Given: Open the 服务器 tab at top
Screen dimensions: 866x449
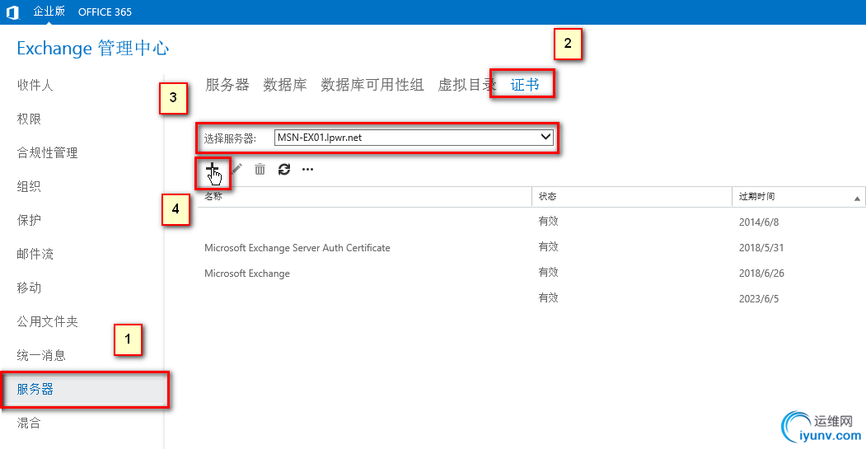Looking at the screenshot, I should pyautogui.click(x=227, y=85).
